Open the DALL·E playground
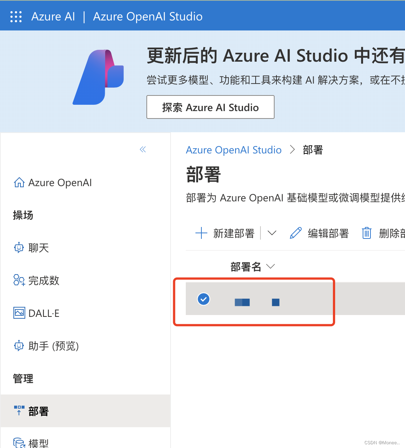 tap(19, 313)
